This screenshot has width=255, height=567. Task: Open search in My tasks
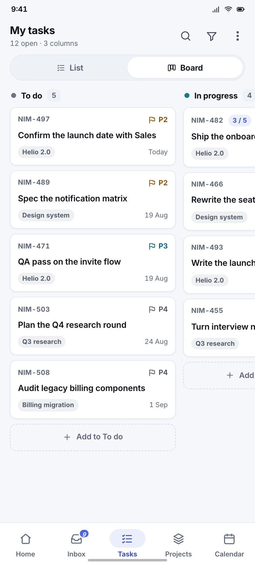pyautogui.click(x=186, y=36)
